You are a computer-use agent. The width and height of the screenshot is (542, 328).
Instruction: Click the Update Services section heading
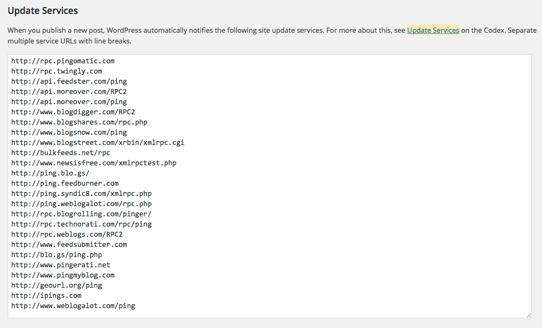[x=43, y=11]
